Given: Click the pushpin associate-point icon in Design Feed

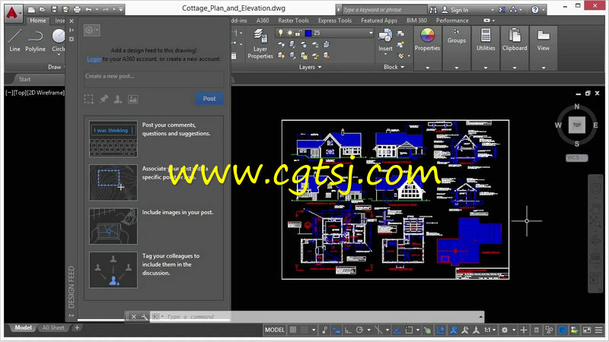Looking at the screenshot, I should (104, 100).
